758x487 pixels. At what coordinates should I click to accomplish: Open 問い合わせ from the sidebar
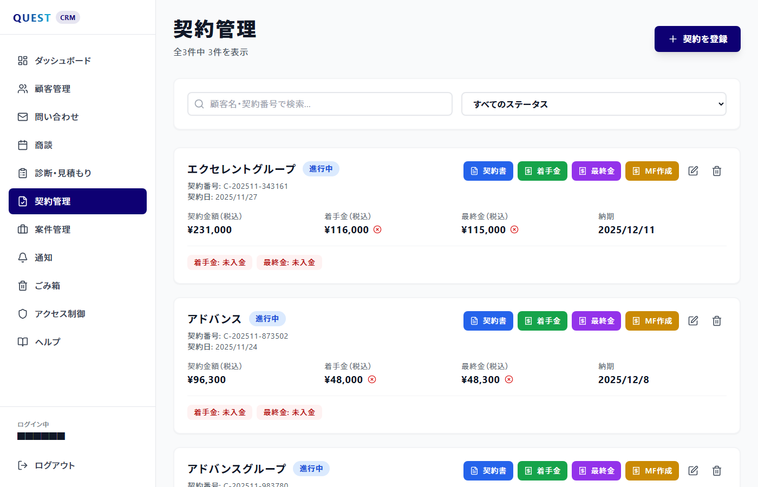click(x=56, y=117)
